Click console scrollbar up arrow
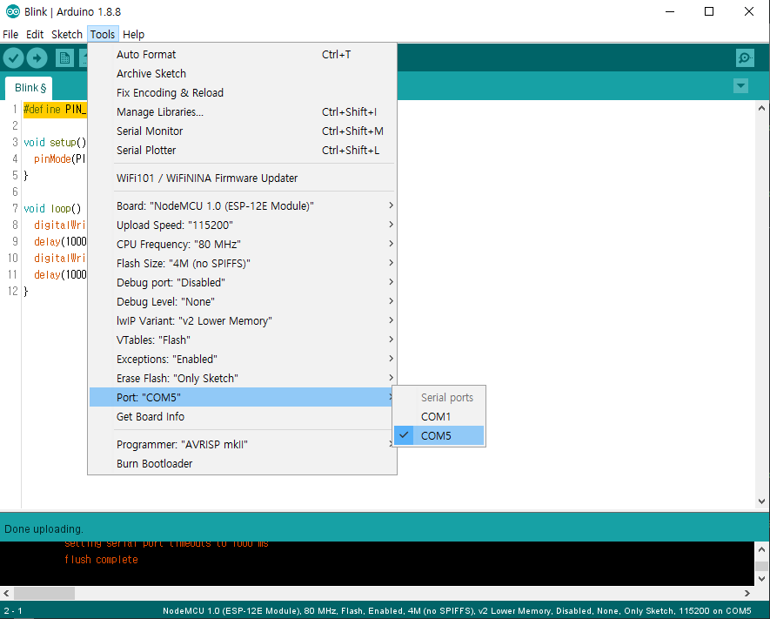The height and width of the screenshot is (619, 770). pos(761,549)
